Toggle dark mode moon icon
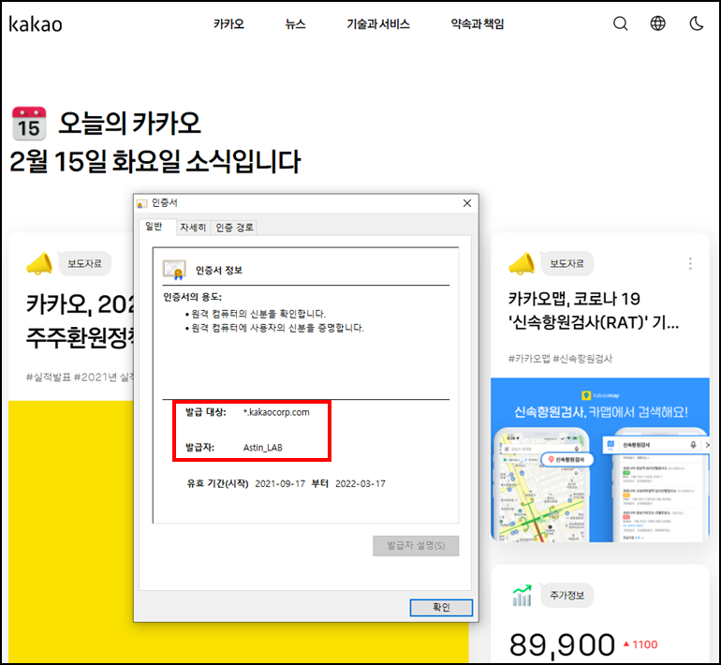The height and width of the screenshot is (665, 721). [x=696, y=23]
